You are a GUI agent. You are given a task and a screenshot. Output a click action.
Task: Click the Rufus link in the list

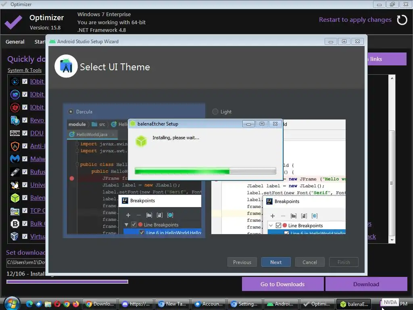coord(38,172)
